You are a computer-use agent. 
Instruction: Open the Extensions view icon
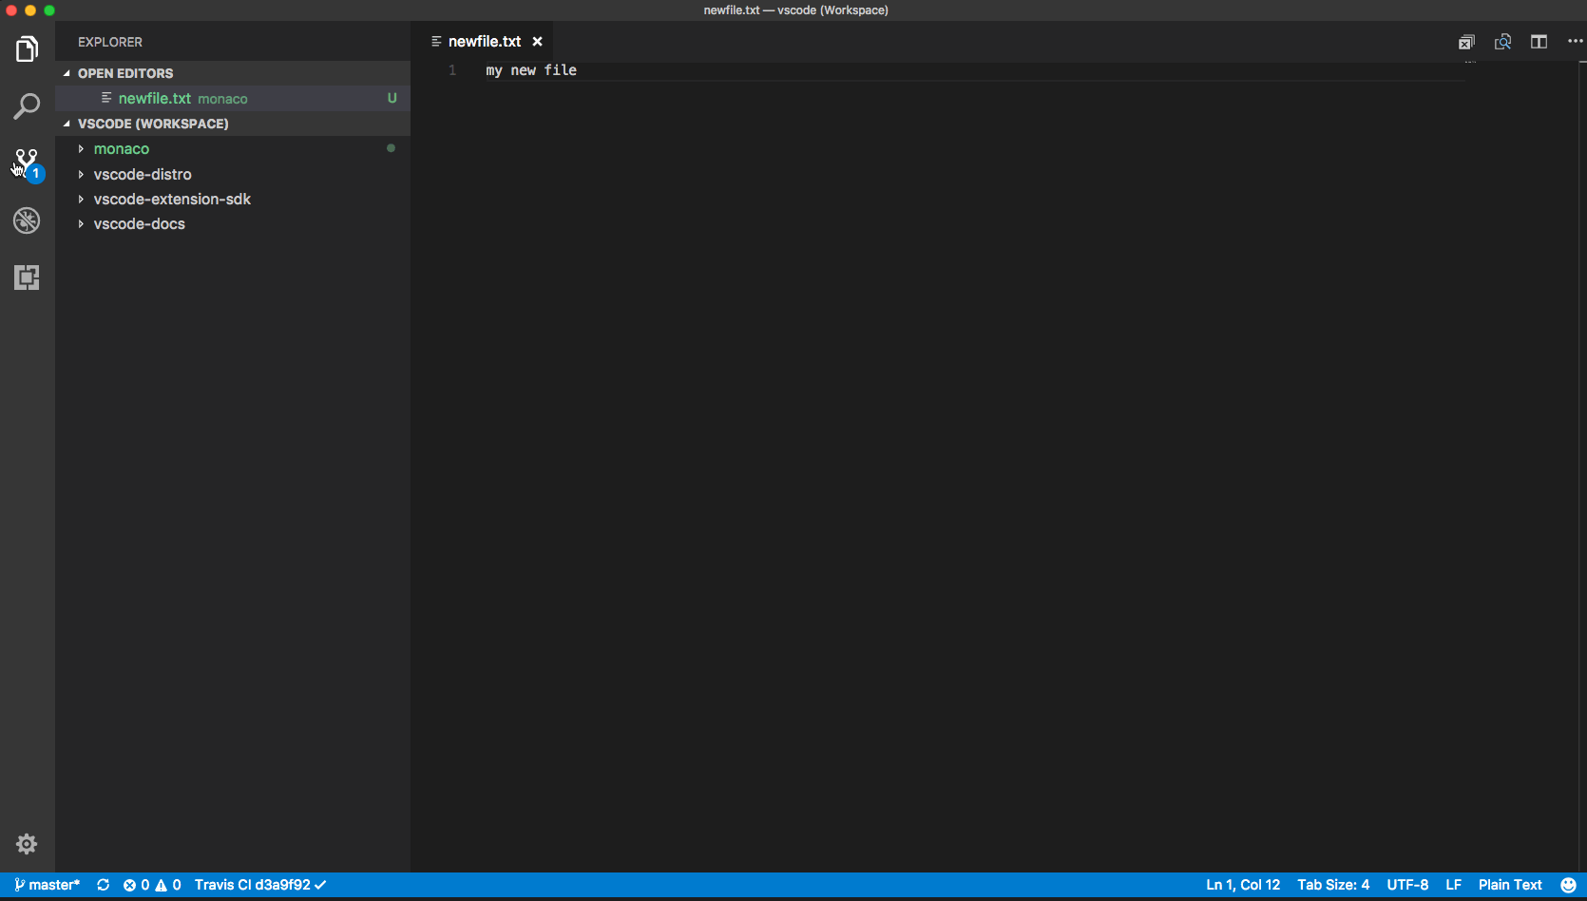click(x=27, y=278)
